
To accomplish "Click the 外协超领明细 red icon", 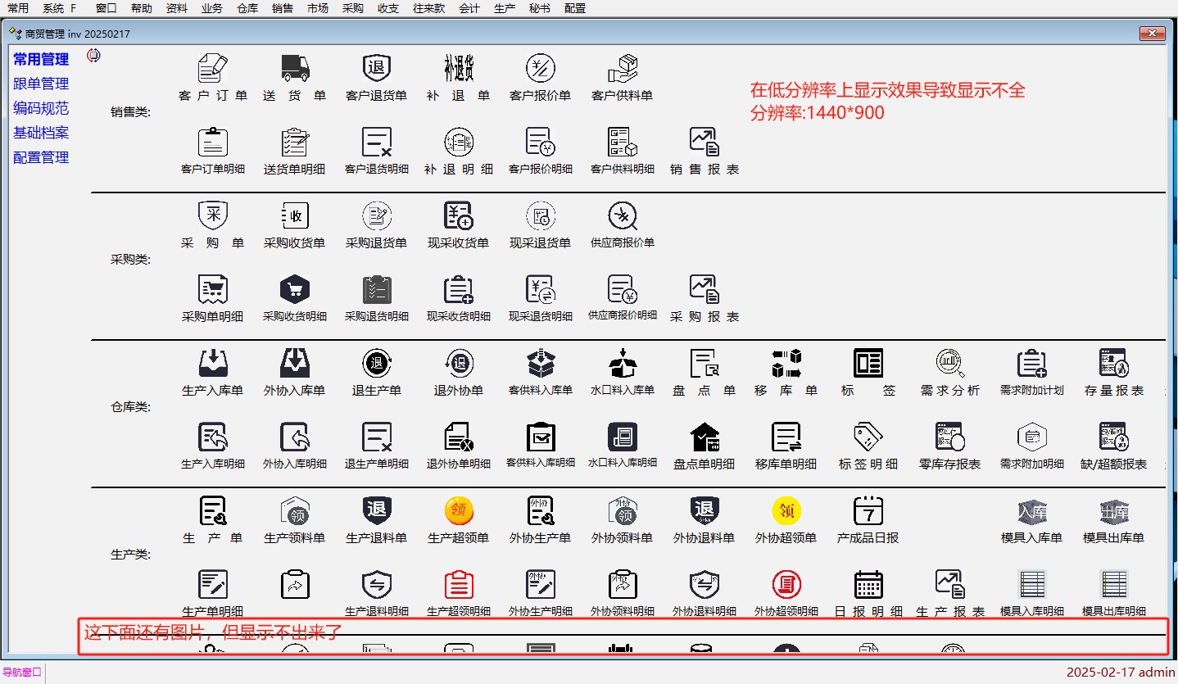I will [x=786, y=585].
